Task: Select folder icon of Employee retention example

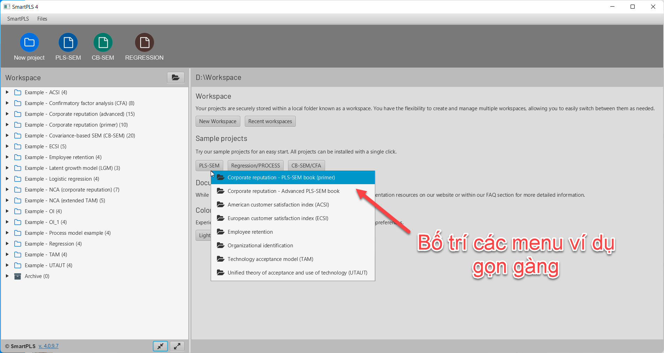Action: (x=18, y=157)
